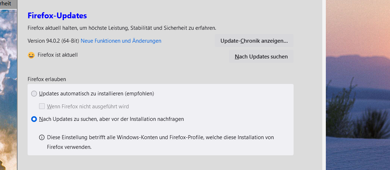The height and width of the screenshot is (170, 390).
Task: Select the ask-before-installing updates radio button
Action: click(x=34, y=119)
